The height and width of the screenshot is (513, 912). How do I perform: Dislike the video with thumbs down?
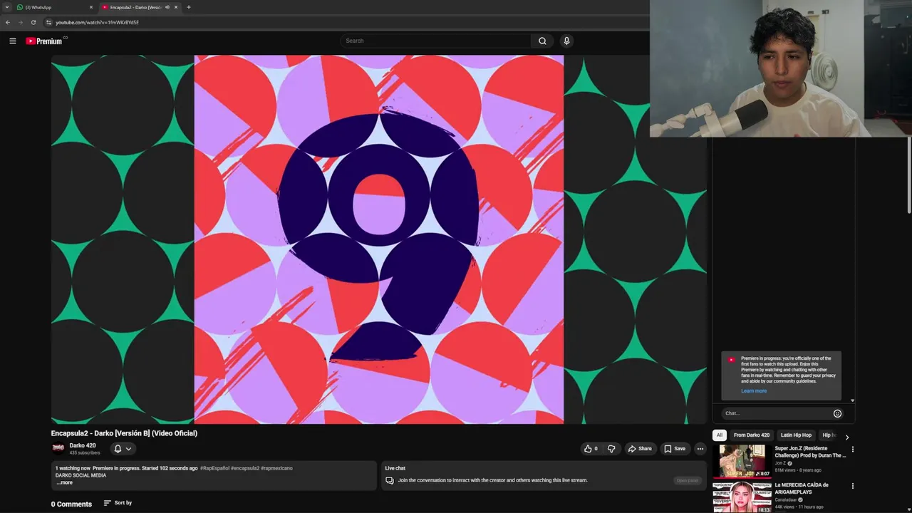pyautogui.click(x=611, y=448)
